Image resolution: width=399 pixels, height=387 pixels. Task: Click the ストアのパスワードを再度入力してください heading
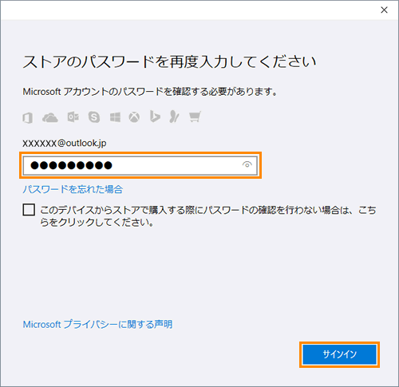[x=169, y=62]
